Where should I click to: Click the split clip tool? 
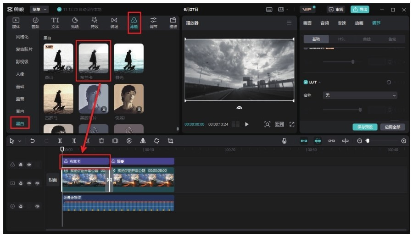[x=60, y=141]
